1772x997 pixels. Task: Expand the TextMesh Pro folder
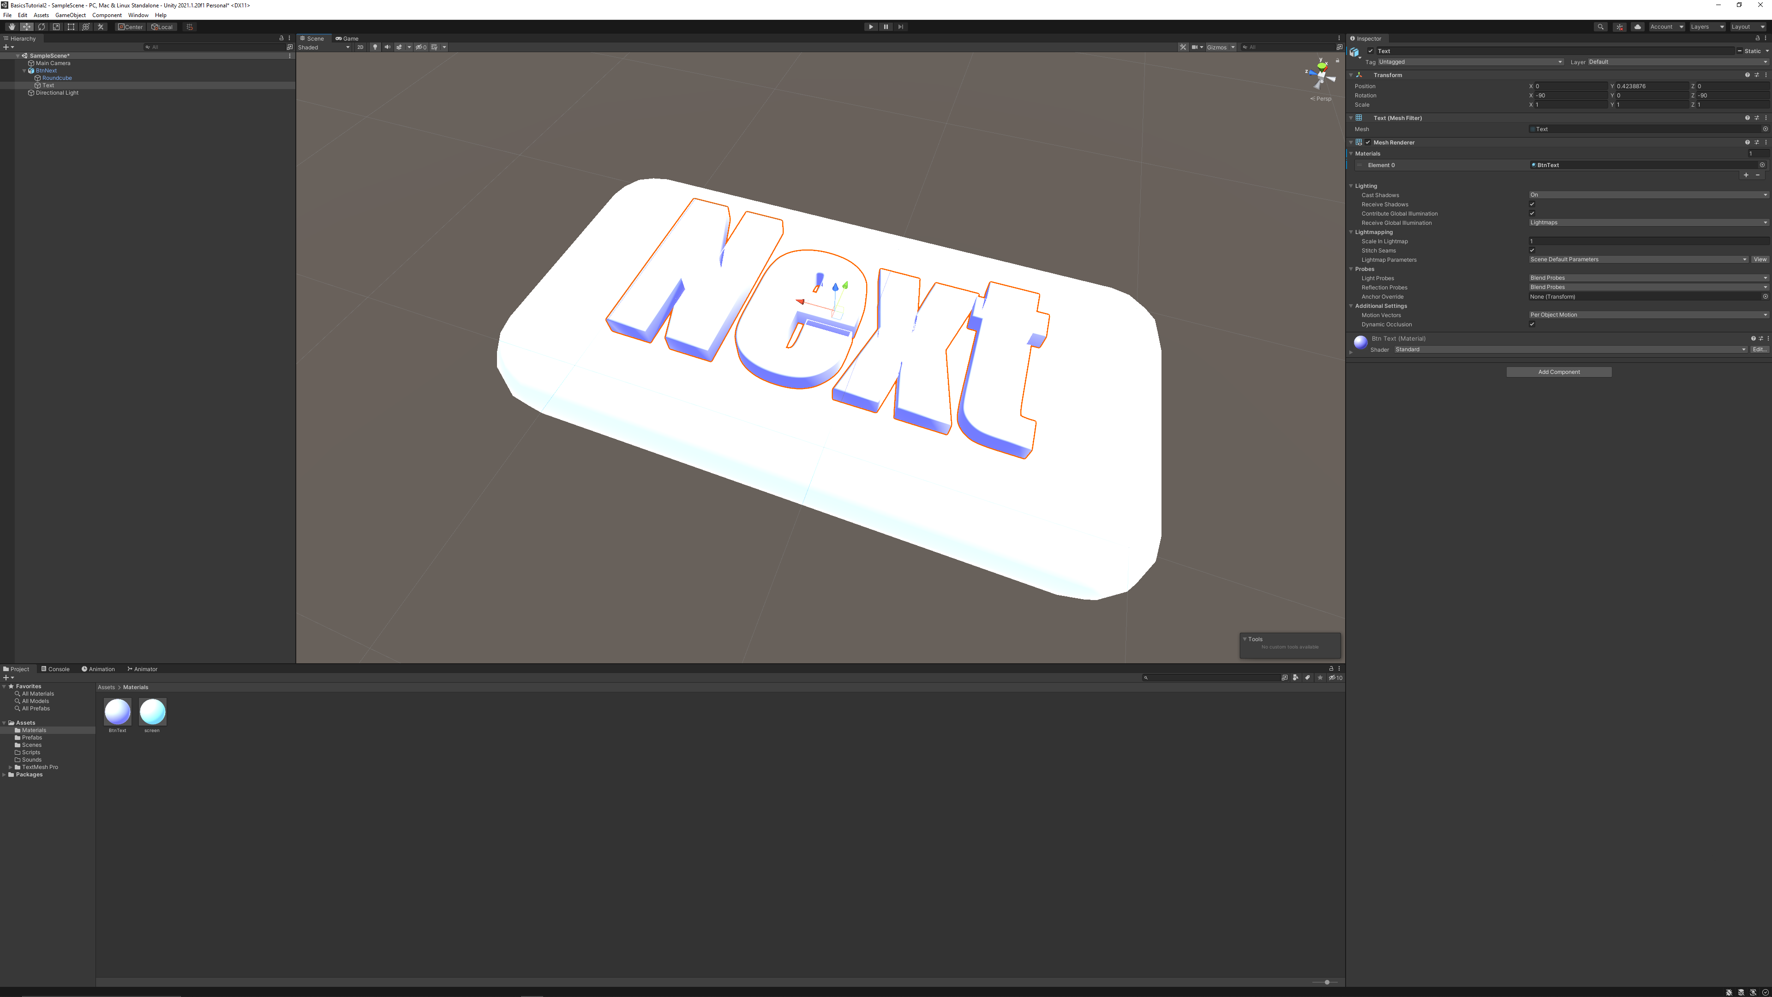click(10, 767)
